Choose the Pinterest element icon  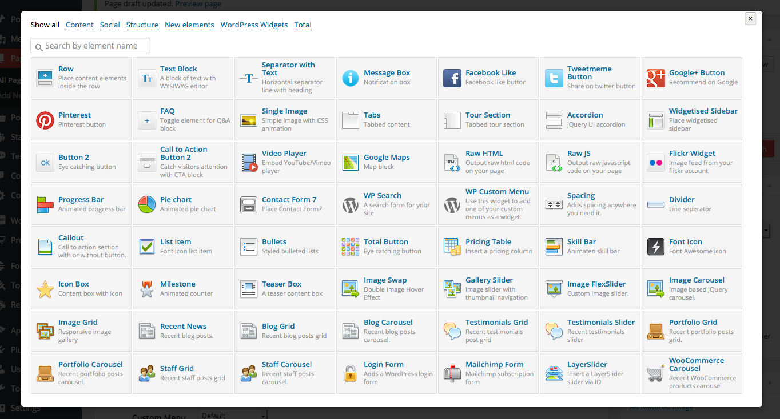[45, 120]
